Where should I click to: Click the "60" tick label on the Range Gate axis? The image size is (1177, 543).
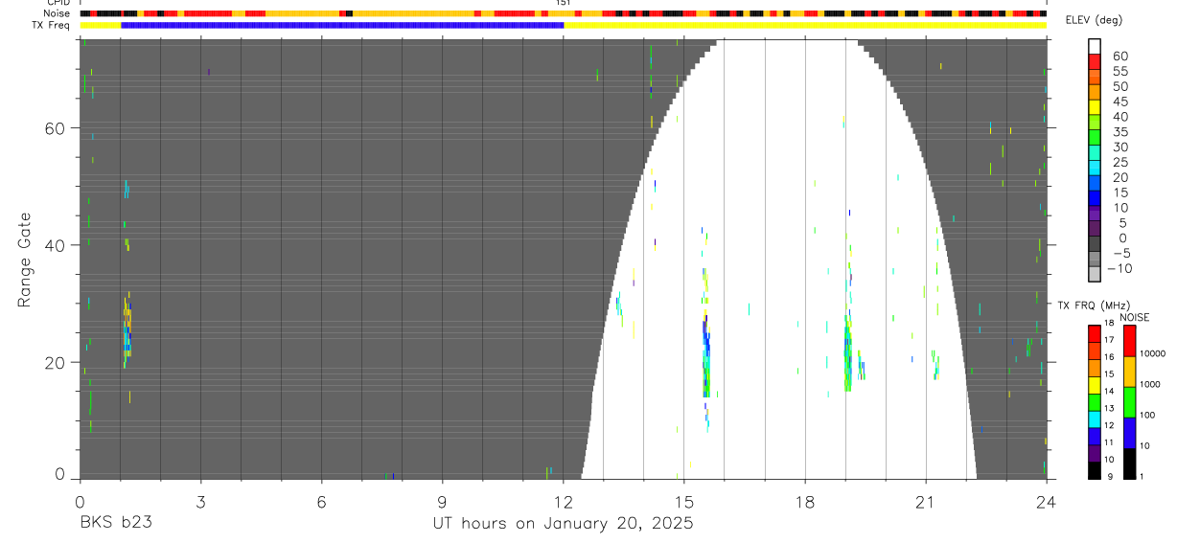[x=55, y=127]
